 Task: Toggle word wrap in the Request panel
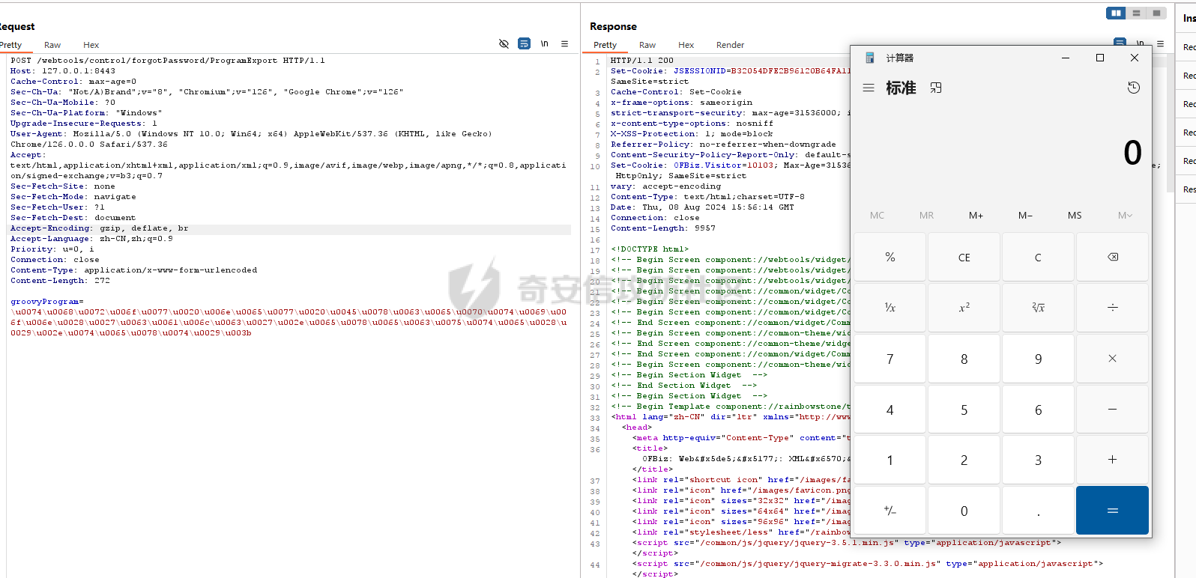click(x=524, y=44)
